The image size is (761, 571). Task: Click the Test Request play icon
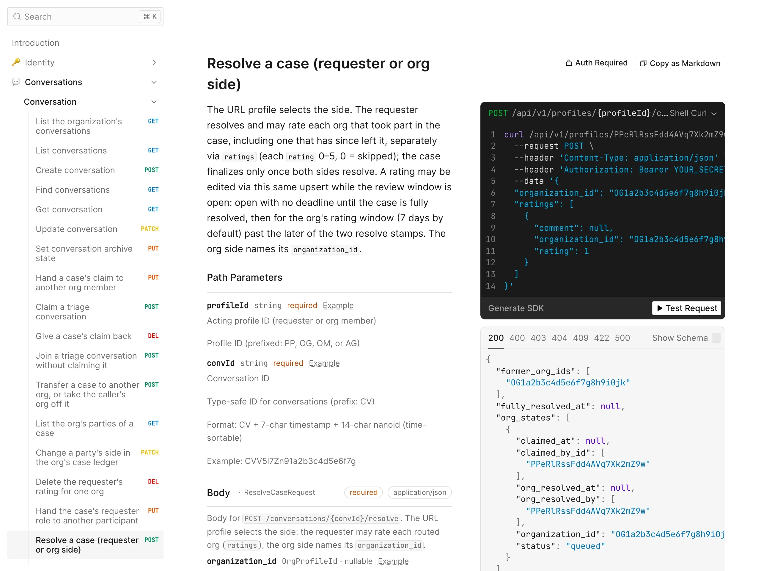tap(660, 308)
